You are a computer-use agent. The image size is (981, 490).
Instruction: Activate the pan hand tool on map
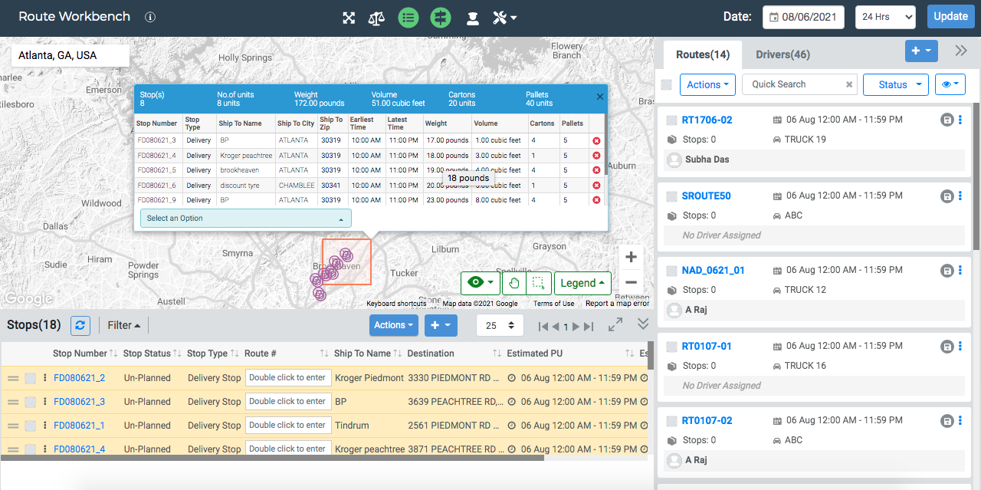(x=513, y=283)
